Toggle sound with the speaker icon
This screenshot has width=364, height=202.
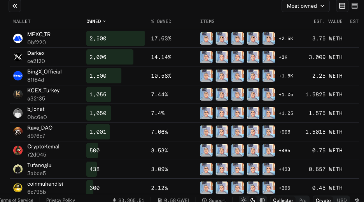357,200
